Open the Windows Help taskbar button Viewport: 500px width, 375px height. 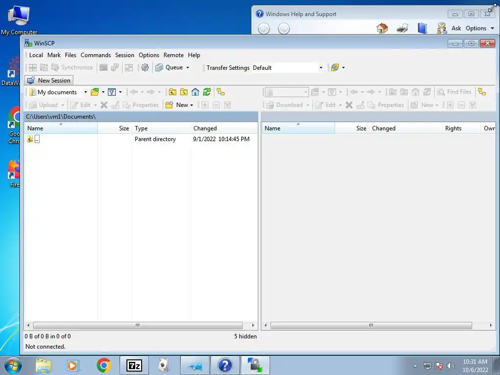pos(225,365)
